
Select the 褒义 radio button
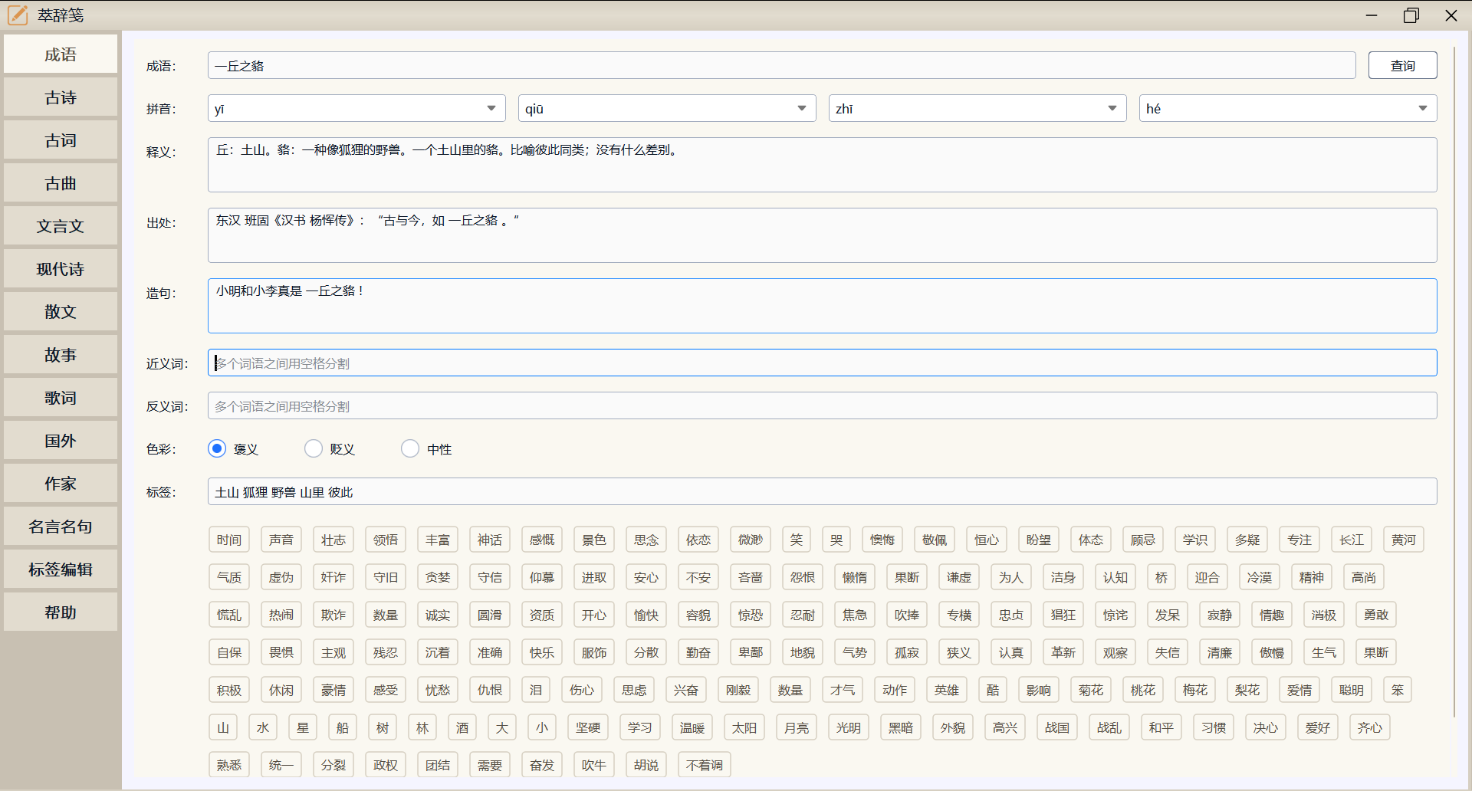point(217,448)
